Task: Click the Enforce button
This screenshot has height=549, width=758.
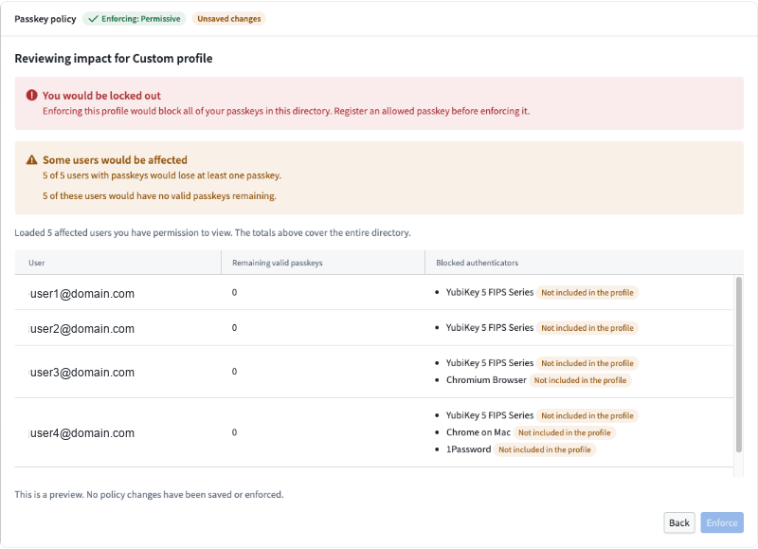Action: point(722,522)
